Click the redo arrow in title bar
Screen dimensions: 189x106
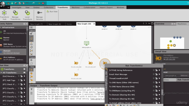point(33,3)
